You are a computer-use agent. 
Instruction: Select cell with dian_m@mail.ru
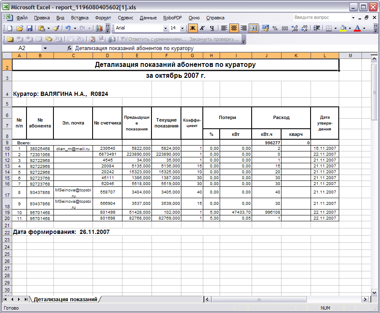click(73, 149)
